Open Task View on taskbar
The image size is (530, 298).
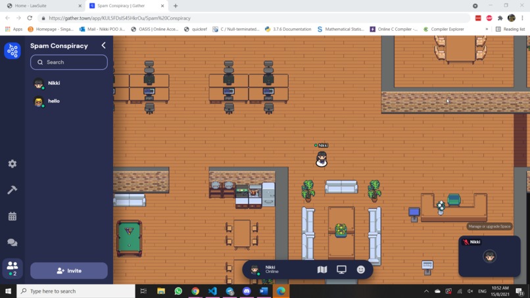pyautogui.click(x=143, y=291)
